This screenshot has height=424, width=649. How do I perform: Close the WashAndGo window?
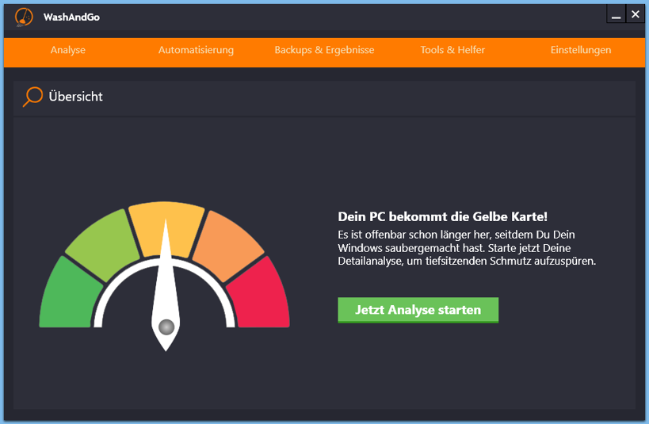coord(636,14)
